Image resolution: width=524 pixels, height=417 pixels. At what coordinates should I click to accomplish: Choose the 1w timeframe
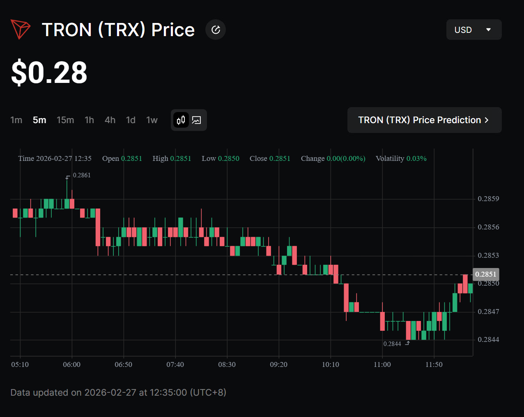(x=152, y=120)
